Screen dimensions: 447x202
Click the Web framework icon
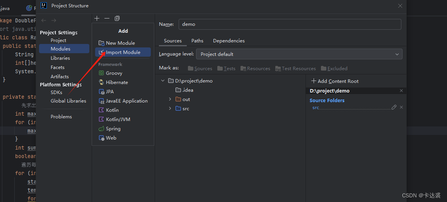click(x=101, y=138)
